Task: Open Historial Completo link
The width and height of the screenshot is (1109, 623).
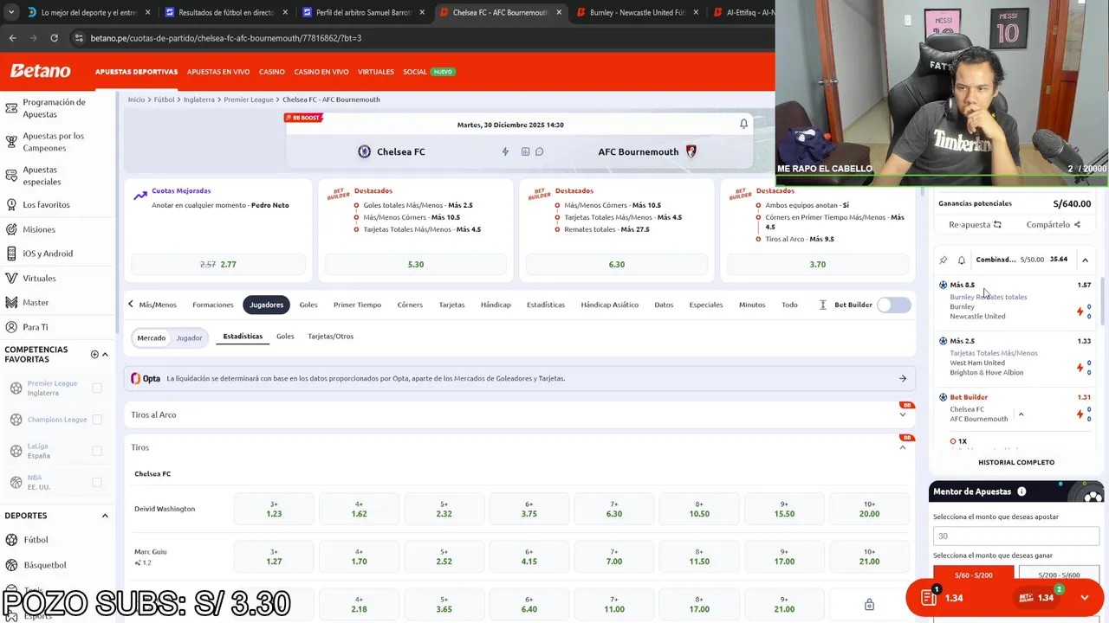Action: coord(1016,462)
